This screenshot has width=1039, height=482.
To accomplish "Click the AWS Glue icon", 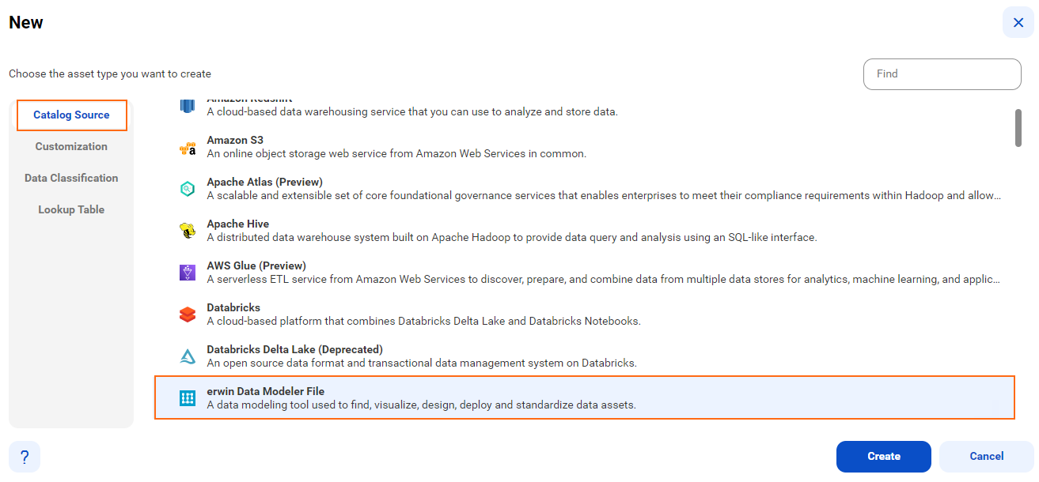I will point(188,273).
